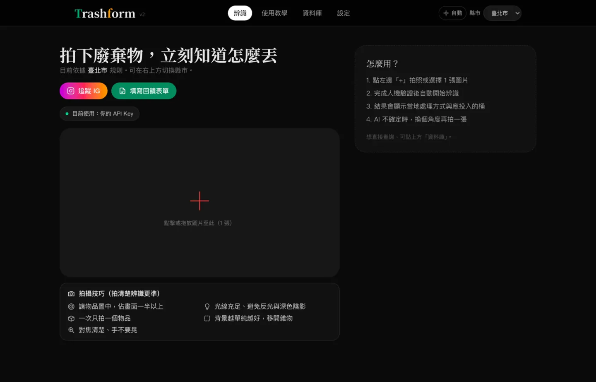The width and height of the screenshot is (596, 382).
Task: Click the headline 拍下廢棄物，立刻知道怎麼丟
Action: coord(168,55)
